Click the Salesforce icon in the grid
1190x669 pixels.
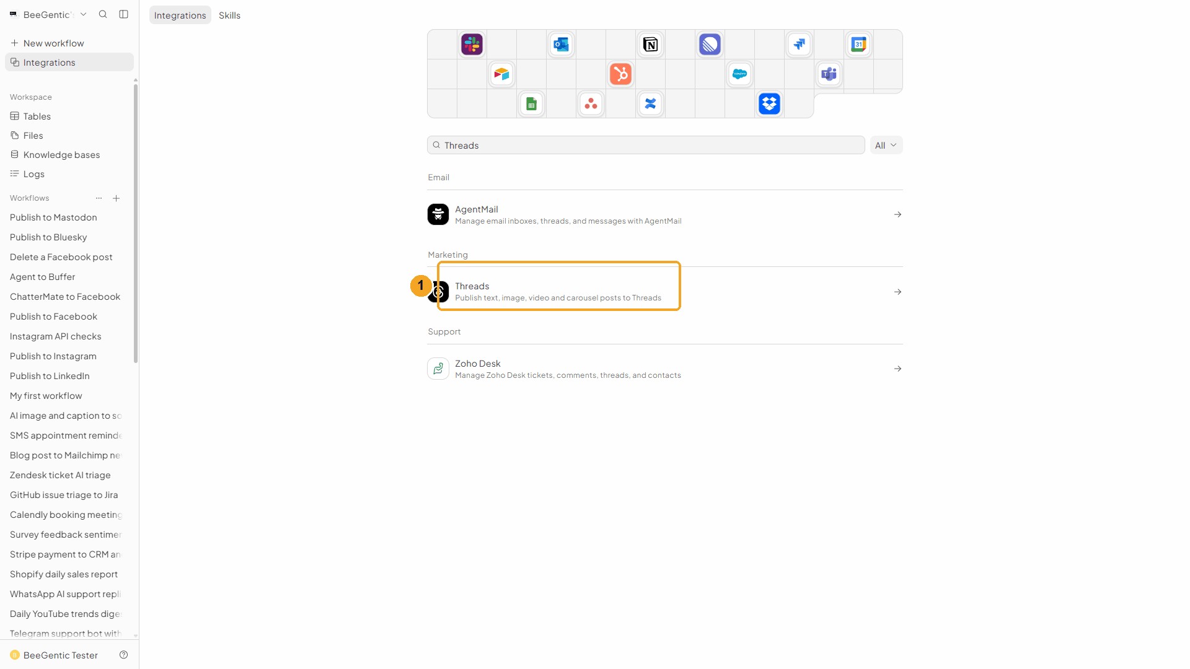coord(739,74)
